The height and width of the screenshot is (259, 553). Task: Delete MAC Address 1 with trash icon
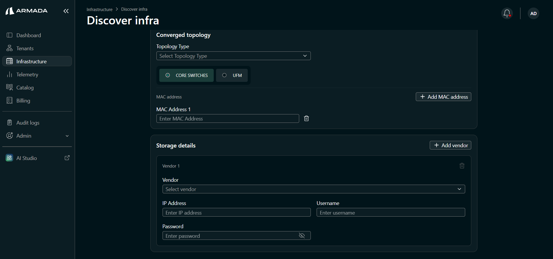click(306, 118)
